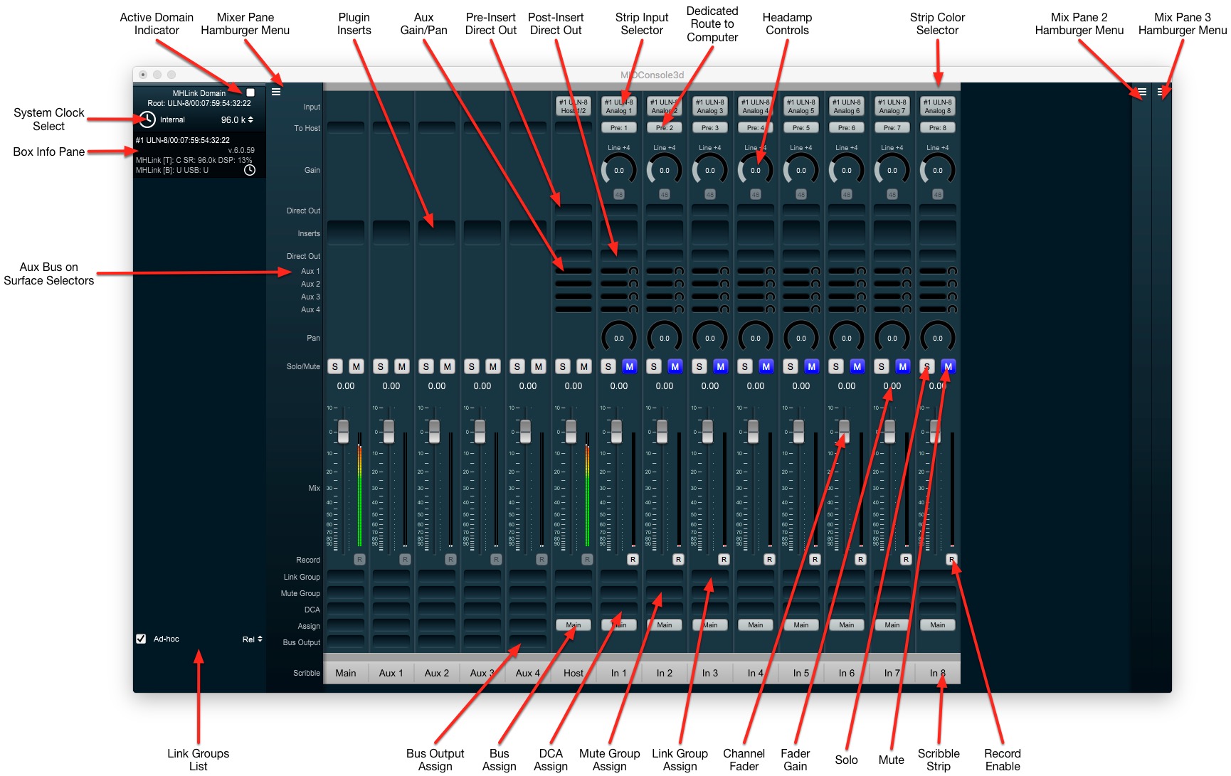Solo the Host strip
Viewport: 1231px width, 776px height.
(x=563, y=366)
